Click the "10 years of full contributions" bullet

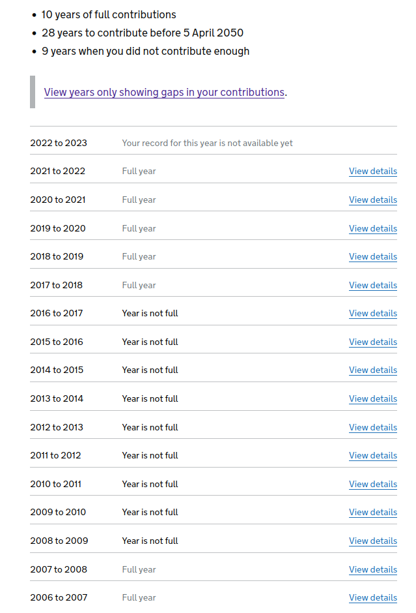pos(109,14)
